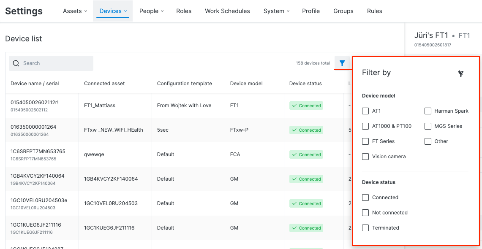Check the Harman Spark option

428,111
